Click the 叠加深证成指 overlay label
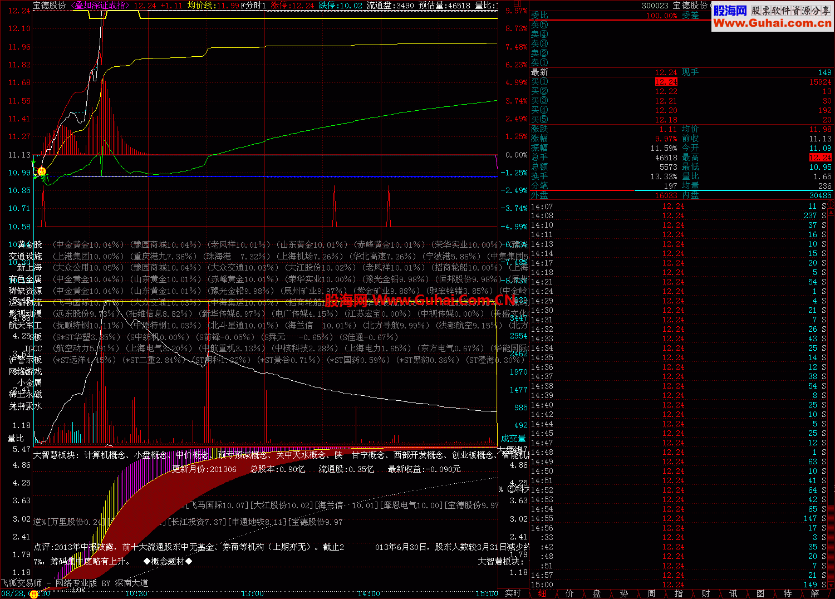Screen dimensions: 835x599 100,6
